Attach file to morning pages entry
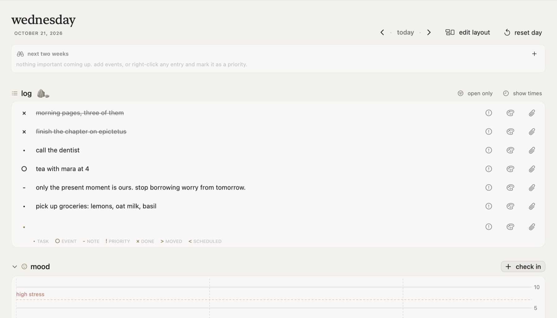 532,113
